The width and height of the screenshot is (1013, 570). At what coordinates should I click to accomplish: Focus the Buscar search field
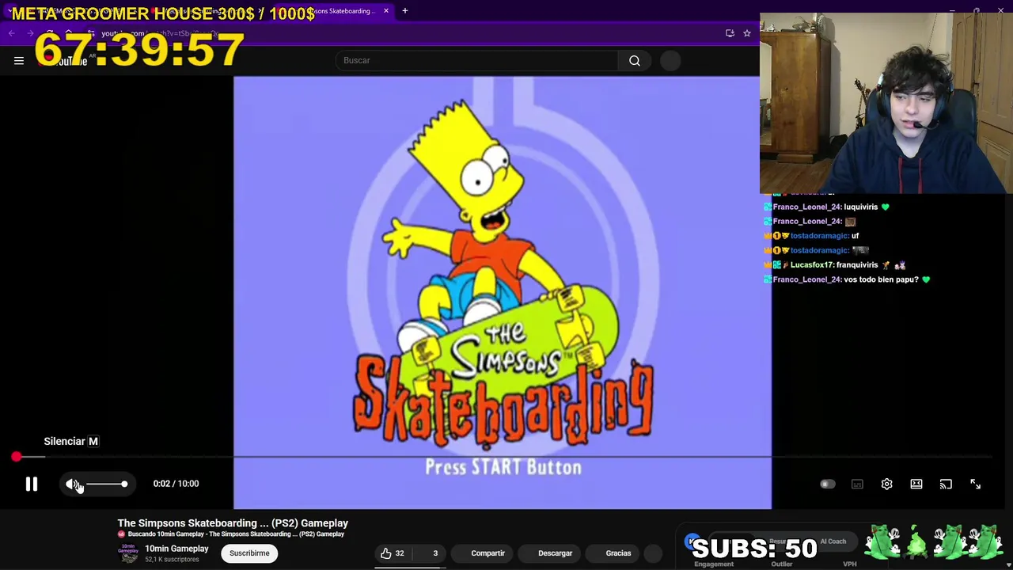[x=477, y=60]
